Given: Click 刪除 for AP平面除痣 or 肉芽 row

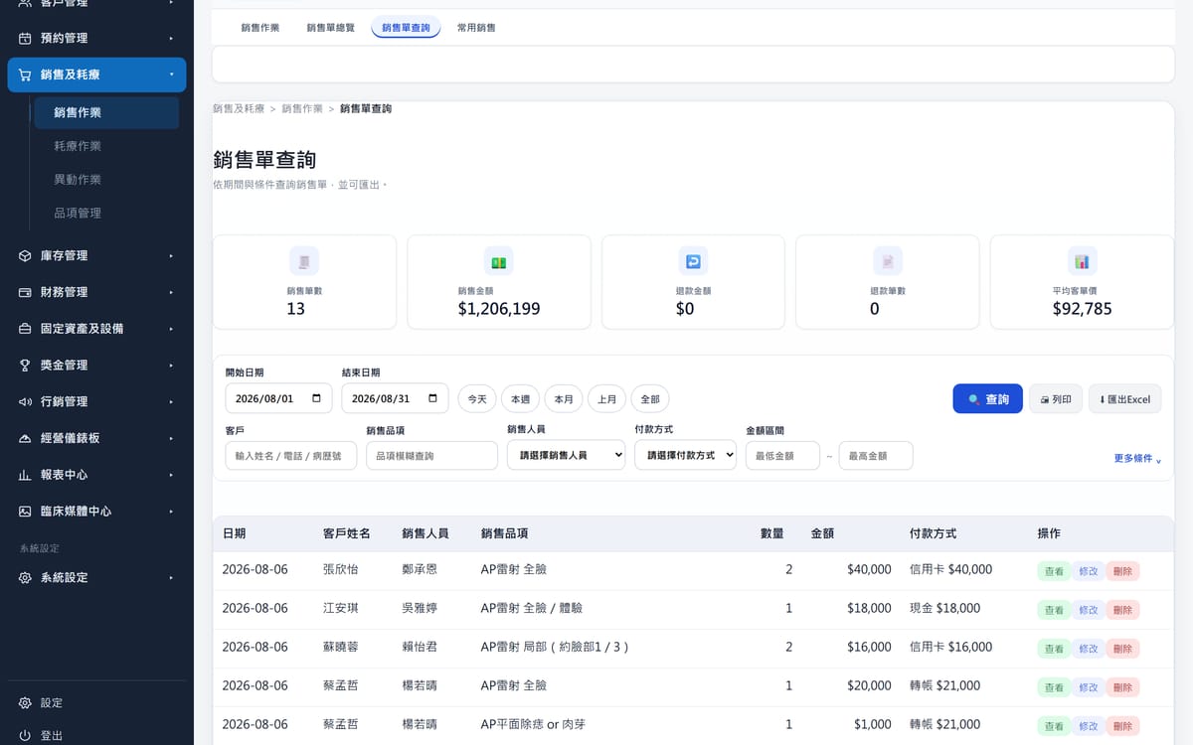Looking at the screenshot, I should (1122, 726).
